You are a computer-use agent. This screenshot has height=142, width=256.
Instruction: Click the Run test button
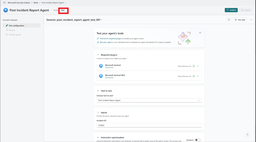click(x=240, y=20)
